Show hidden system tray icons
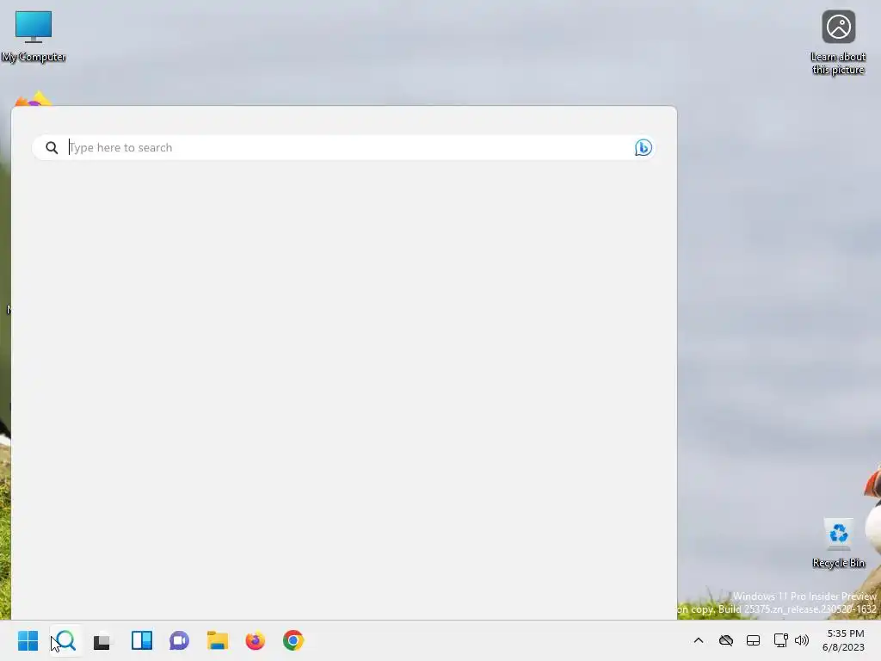This screenshot has height=661, width=881. coord(699,640)
